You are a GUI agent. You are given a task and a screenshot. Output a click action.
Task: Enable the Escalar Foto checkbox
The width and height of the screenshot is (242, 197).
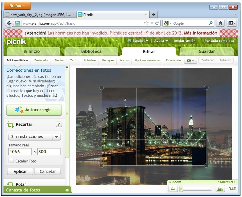[11, 161]
